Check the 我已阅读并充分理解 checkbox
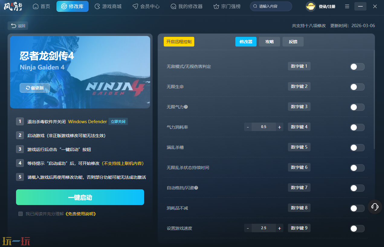This screenshot has height=247, width=384. 21,214
